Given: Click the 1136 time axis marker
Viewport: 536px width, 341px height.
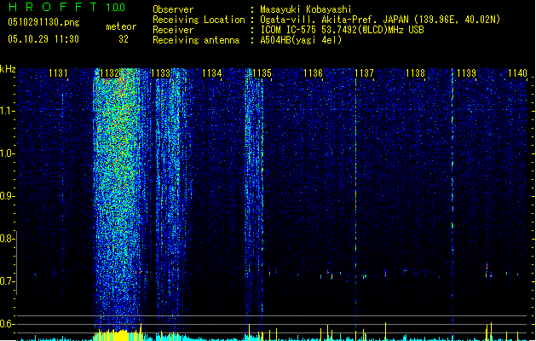Looking at the screenshot, I should pos(313,73).
